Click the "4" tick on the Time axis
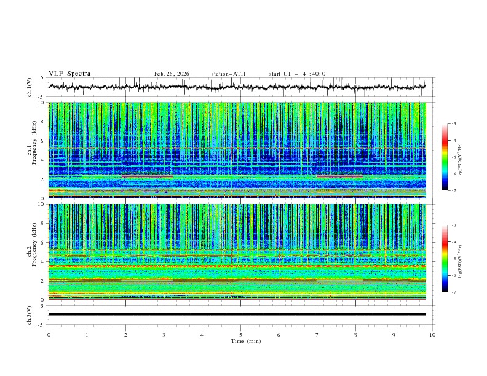This screenshot has height=376, width=487. click(x=202, y=335)
